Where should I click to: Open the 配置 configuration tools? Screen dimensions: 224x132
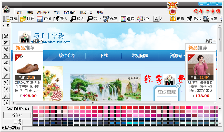[x=110, y=18]
